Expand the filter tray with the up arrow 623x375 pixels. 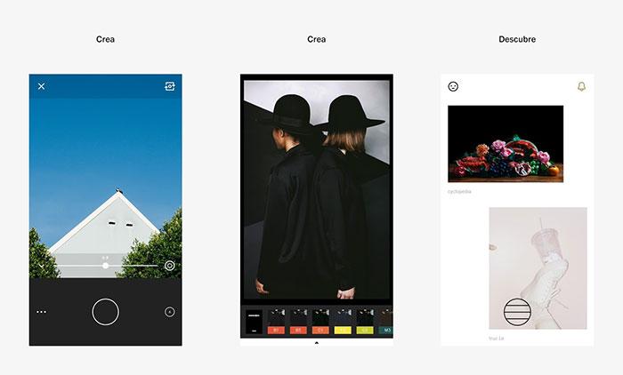click(317, 342)
